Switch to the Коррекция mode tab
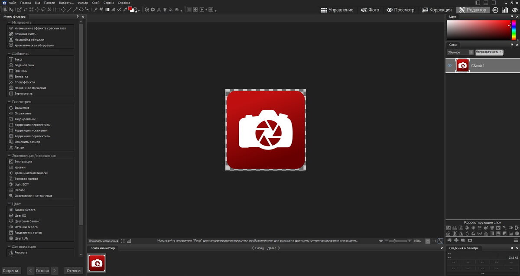This screenshot has height=276, width=520. point(437,10)
